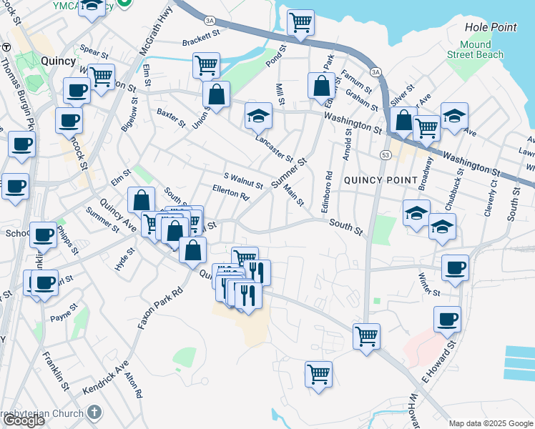Select the shopping bag marker near Farnum St
The image size is (535, 429).
pos(321,86)
